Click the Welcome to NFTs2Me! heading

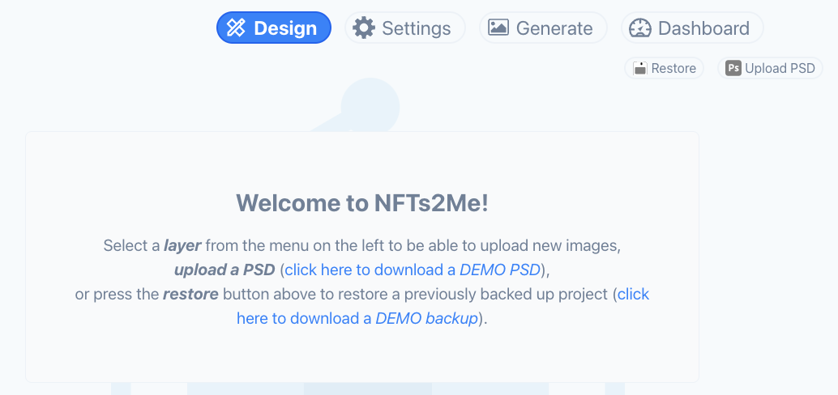pyautogui.click(x=362, y=203)
